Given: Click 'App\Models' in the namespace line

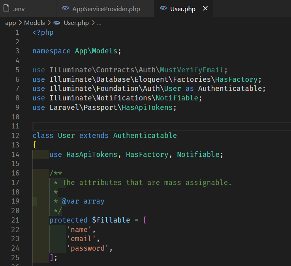Looking at the screenshot, I should [x=96, y=51].
